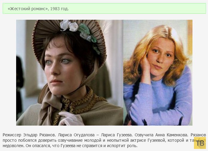Viewport: 208px width, 151px height.
Task: Click the sentence starting "Он опасался"
Action: pos(82,146)
